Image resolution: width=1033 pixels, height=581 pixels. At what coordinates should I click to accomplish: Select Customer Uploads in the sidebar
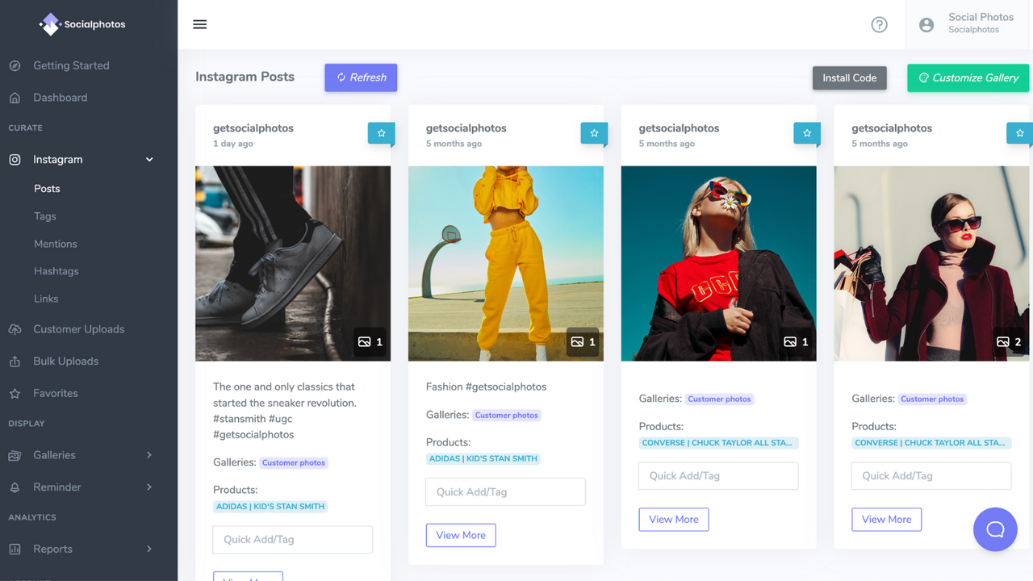[x=78, y=328]
